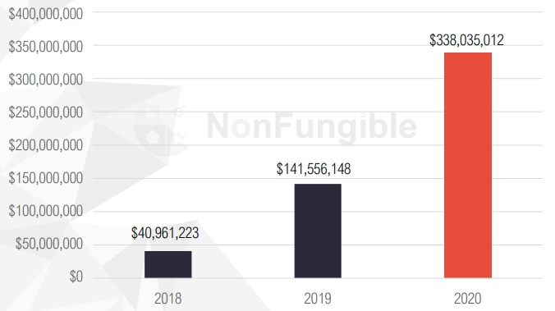The image size is (555, 311).
Task: Click the $250,000,000 y-axis label
Action: pos(45,112)
